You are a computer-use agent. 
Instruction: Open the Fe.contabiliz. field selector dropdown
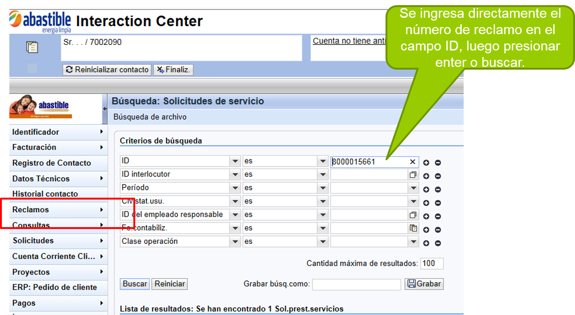(235, 228)
